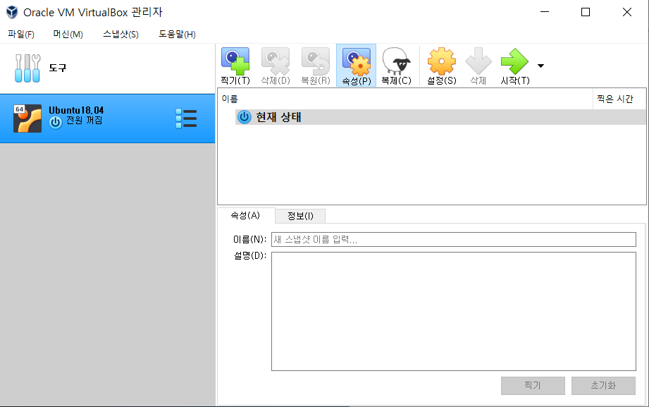Click the Taken time (찍은 시간) column header
Image resolution: width=649 pixels, height=407 pixels.
coord(619,99)
